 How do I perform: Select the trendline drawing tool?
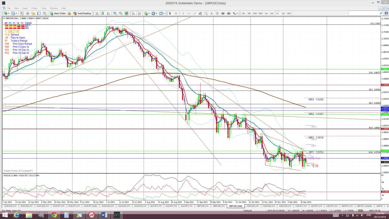click(x=194, y=13)
